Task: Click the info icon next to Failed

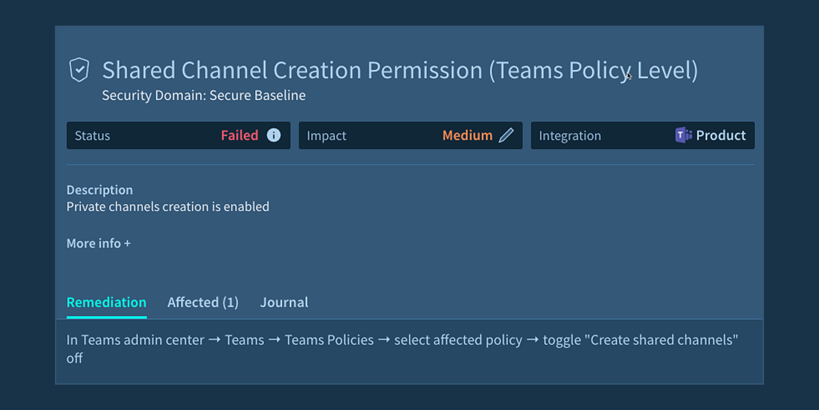Action: click(274, 135)
